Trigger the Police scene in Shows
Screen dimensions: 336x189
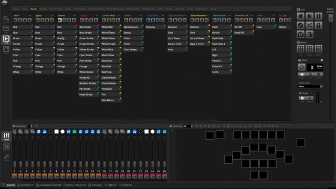click(x=133, y=44)
